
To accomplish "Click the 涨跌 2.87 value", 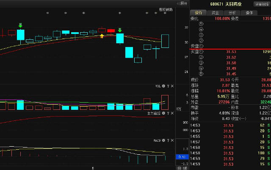I will coord(226,85).
